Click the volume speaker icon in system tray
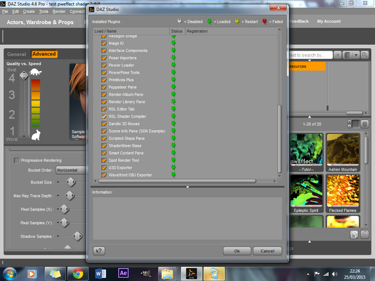The height and width of the screenshot is (281, 375). pyautogui.click(x=335, y=274)
